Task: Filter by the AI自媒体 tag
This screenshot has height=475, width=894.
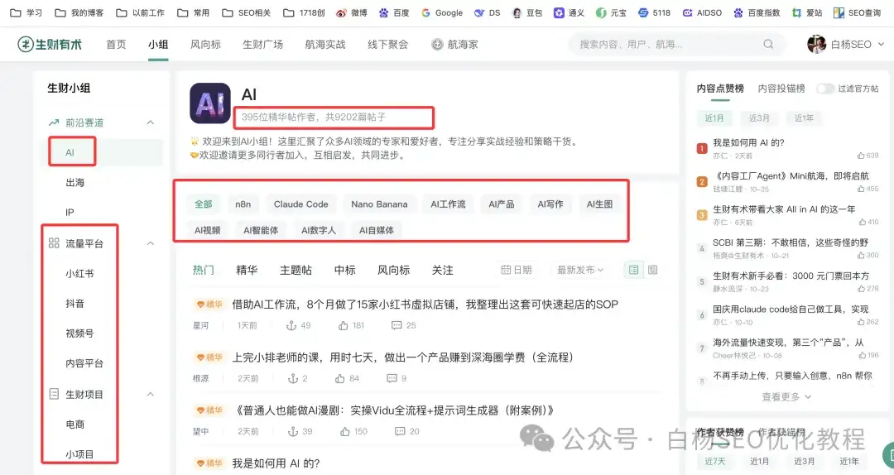Action: [377, 230]
